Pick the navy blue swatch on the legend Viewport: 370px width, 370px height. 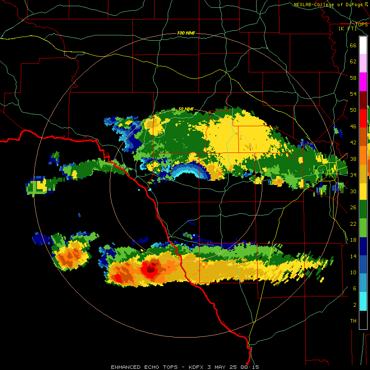[363, 246]
